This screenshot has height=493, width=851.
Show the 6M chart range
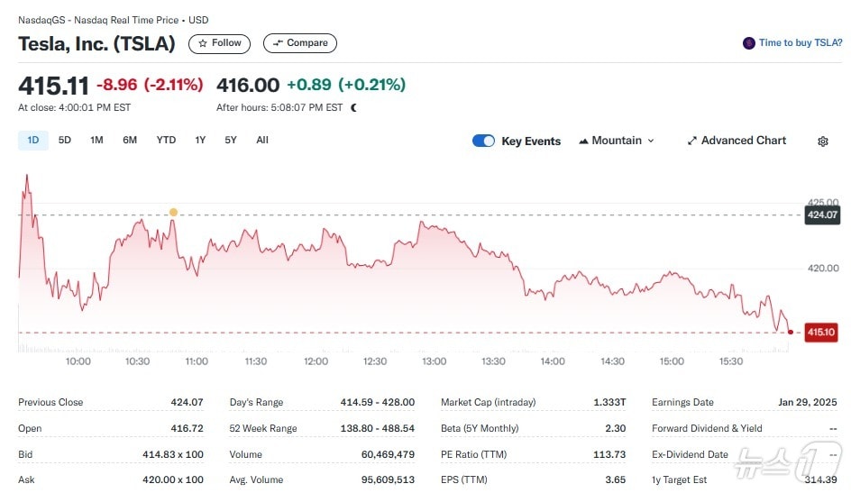click(x=130, y=140)
